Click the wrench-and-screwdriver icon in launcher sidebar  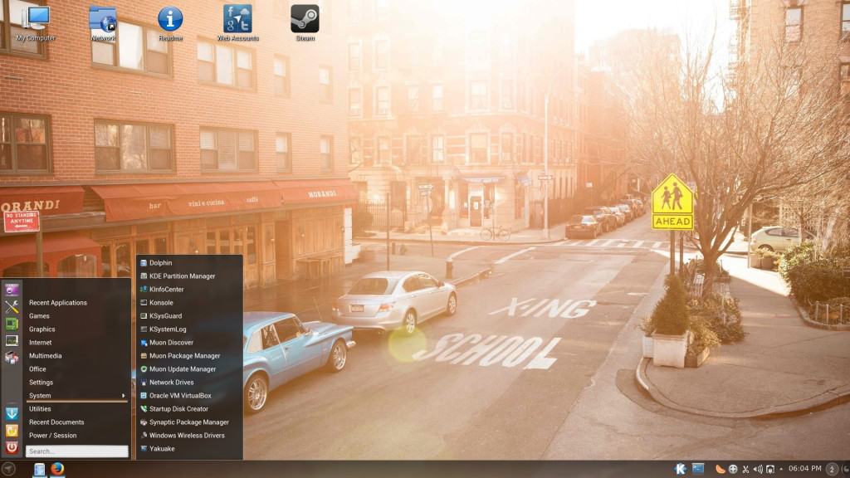tap(12, 307)
